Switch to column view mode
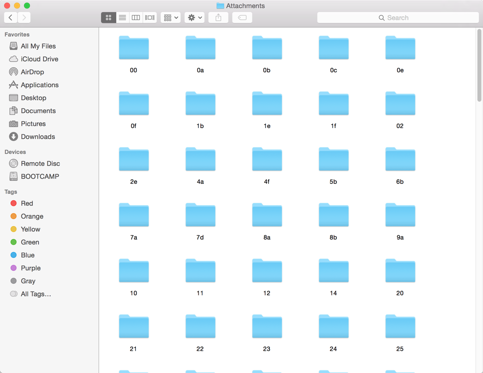Image resolution: width=483 pixels, height=373 pixels. 136,17
